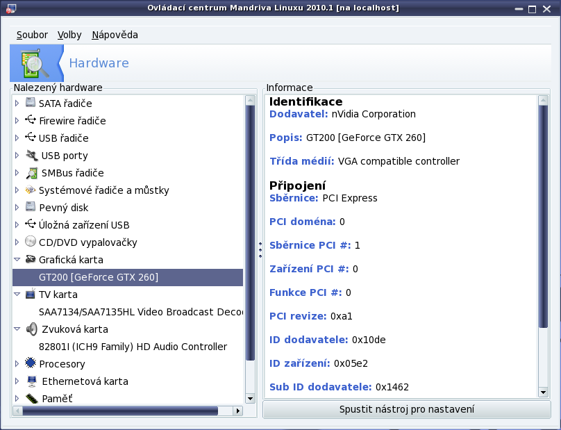Click the CD/DVD vypalovačky disc icon

click(x=31, y=242)
